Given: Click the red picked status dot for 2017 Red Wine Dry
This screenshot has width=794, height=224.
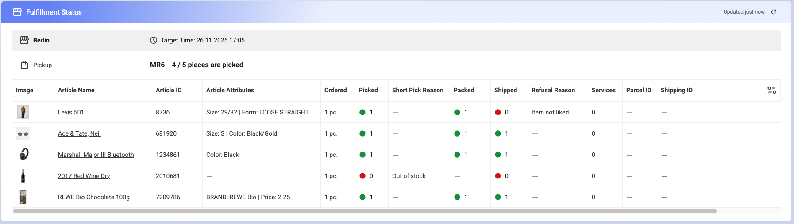Looking at the screenshot, I should coord(362,176).
